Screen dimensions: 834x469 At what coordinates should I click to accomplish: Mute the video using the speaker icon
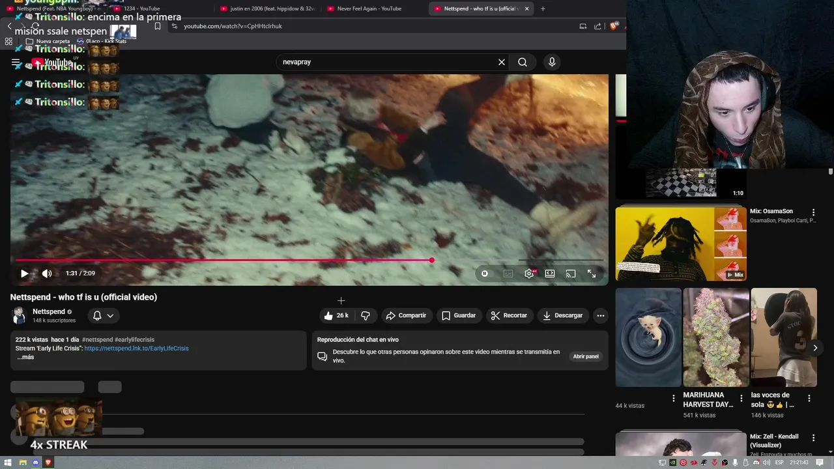click(x=47, y=274)
